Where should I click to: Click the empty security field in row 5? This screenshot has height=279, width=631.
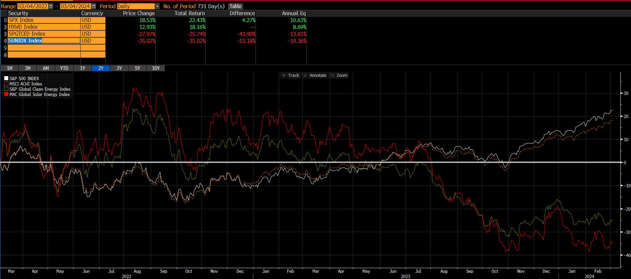[x=44, y=48]
